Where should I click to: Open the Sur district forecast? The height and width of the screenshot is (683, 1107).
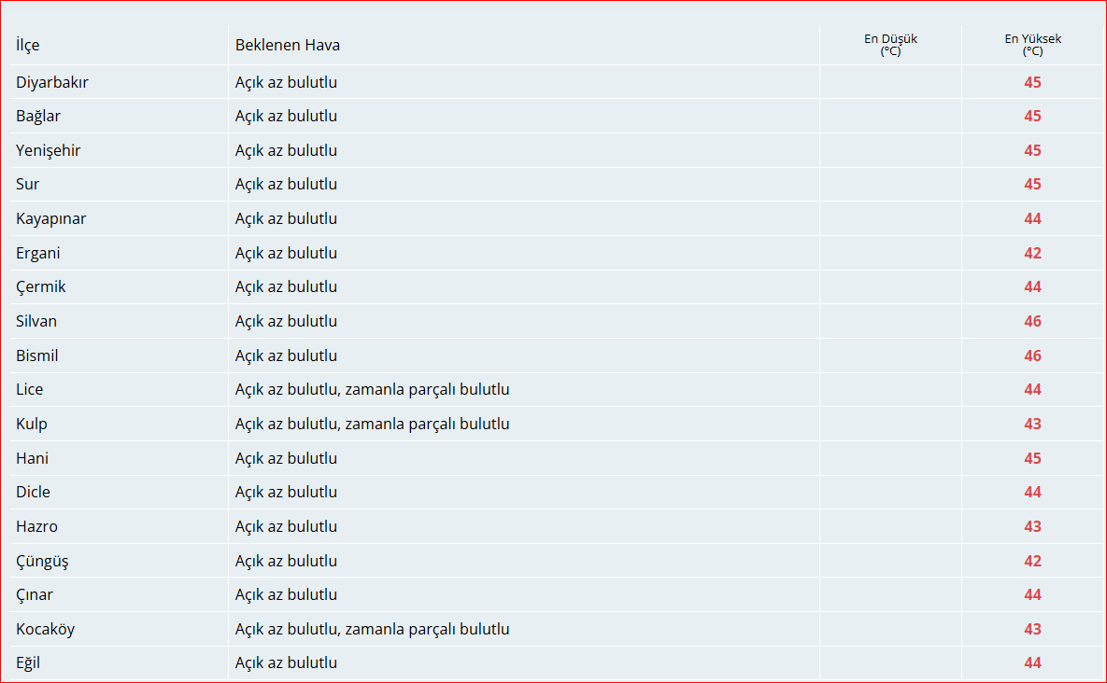28,184
